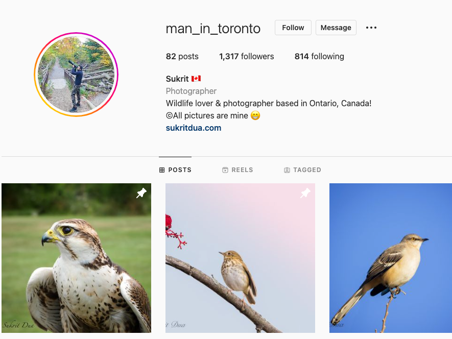Viewport: 452px width, 339px height.
Task: Open the profile picture story ring
Action: [76, 75]
